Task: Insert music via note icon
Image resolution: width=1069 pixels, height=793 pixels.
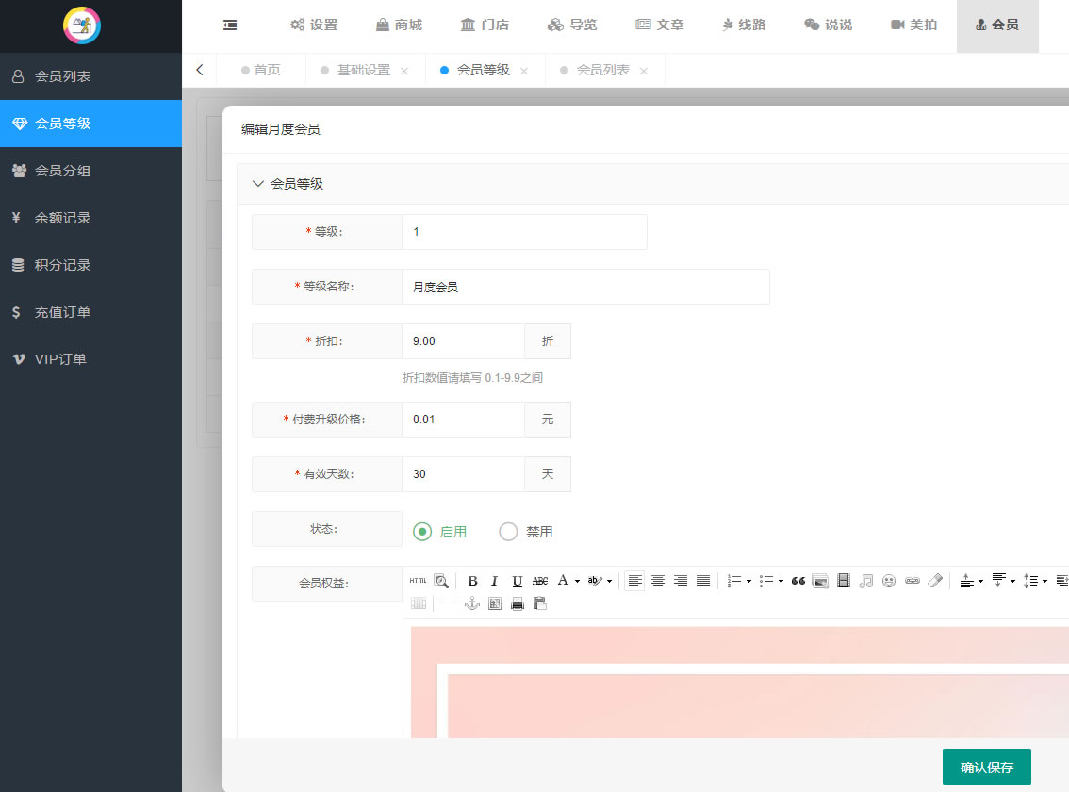Action: click(x=865, y=581)
